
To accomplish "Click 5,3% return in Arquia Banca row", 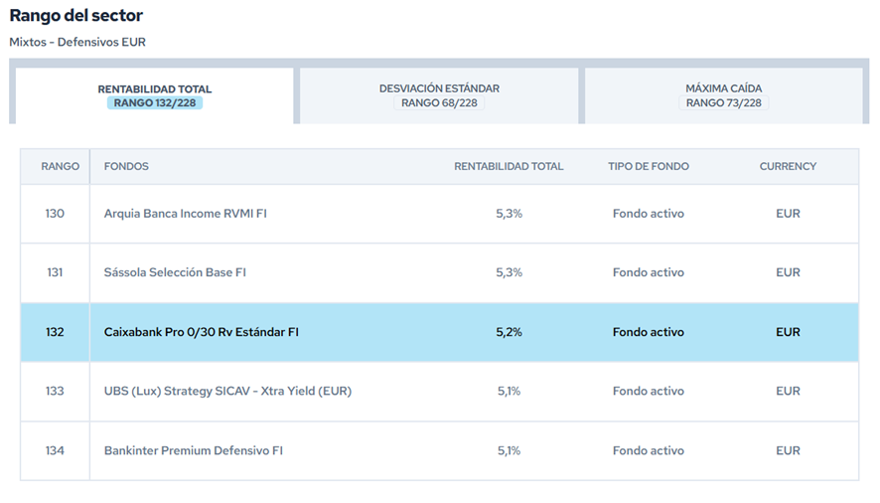I will [510, 214].
